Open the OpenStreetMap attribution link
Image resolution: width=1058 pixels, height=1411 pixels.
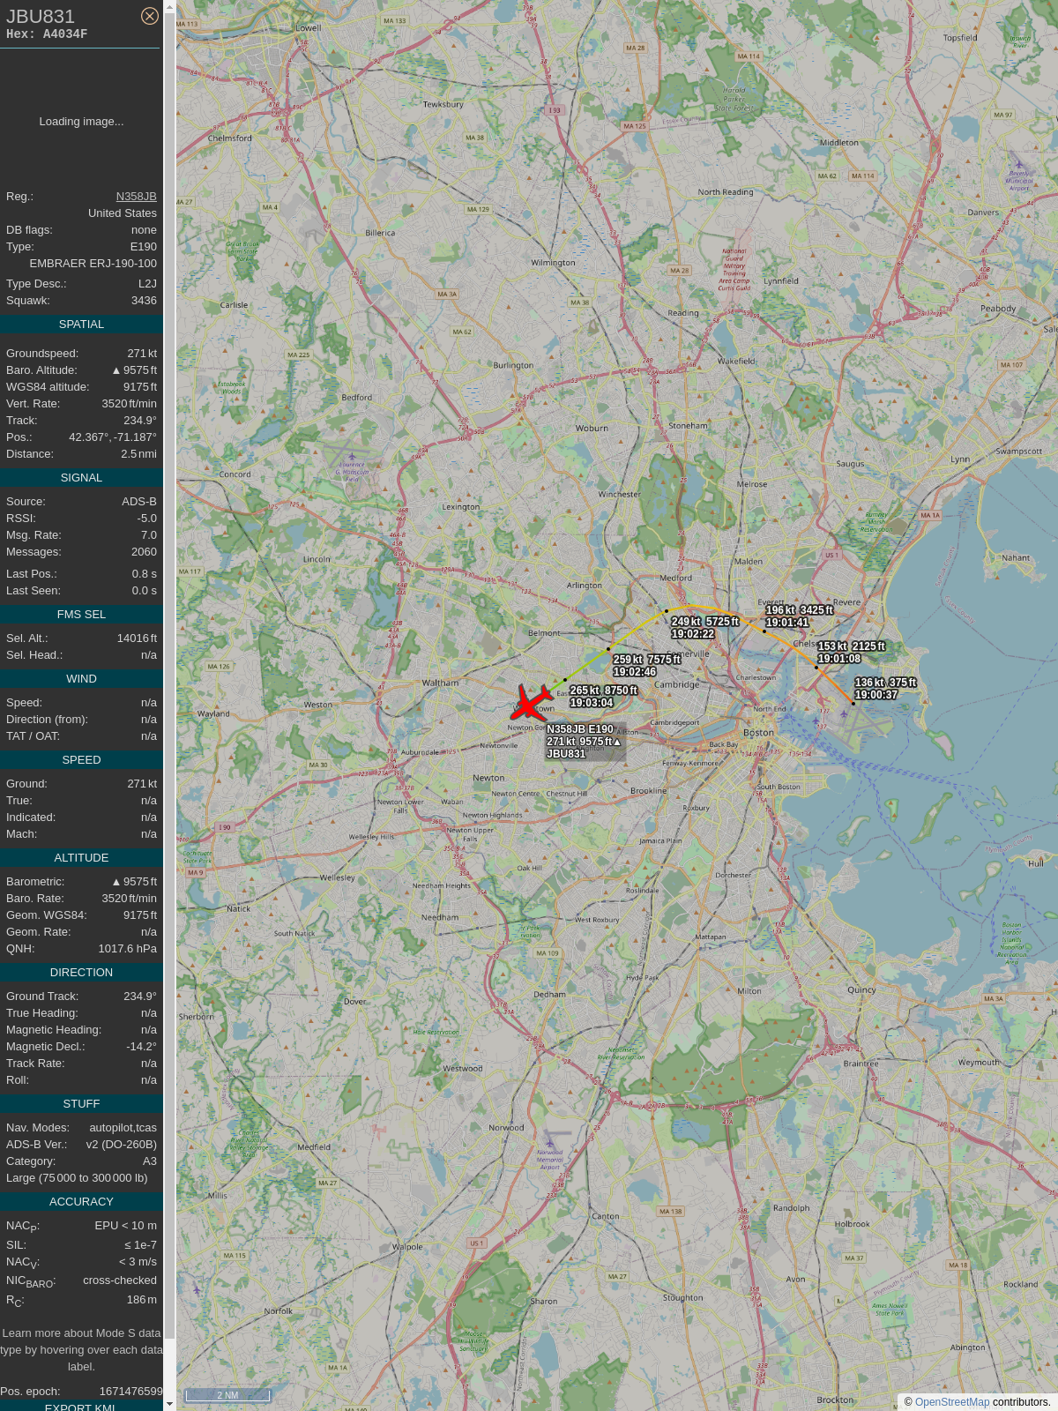952,1402
